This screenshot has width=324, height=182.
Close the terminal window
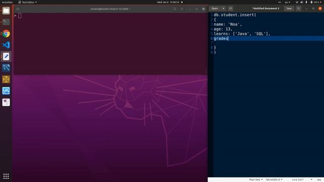coord(204,9)
